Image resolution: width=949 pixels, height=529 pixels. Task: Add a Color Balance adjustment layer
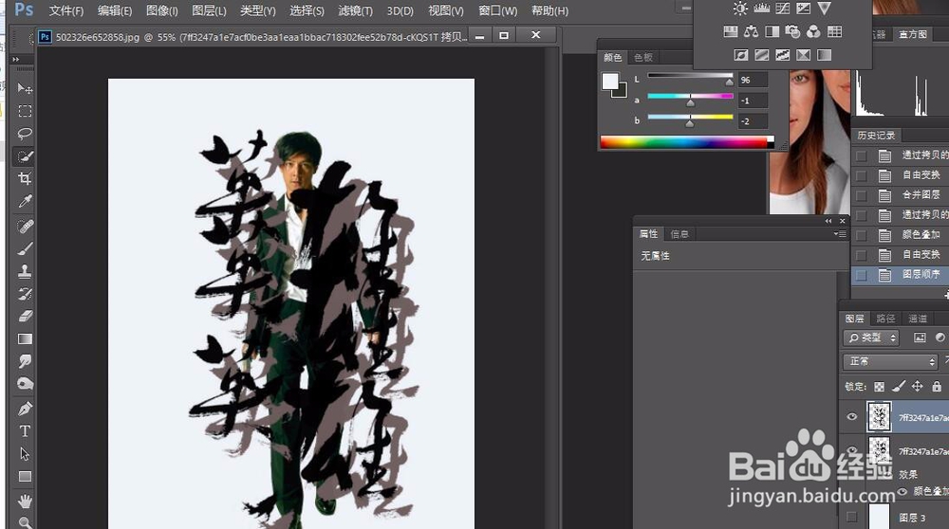pos(751,31)
